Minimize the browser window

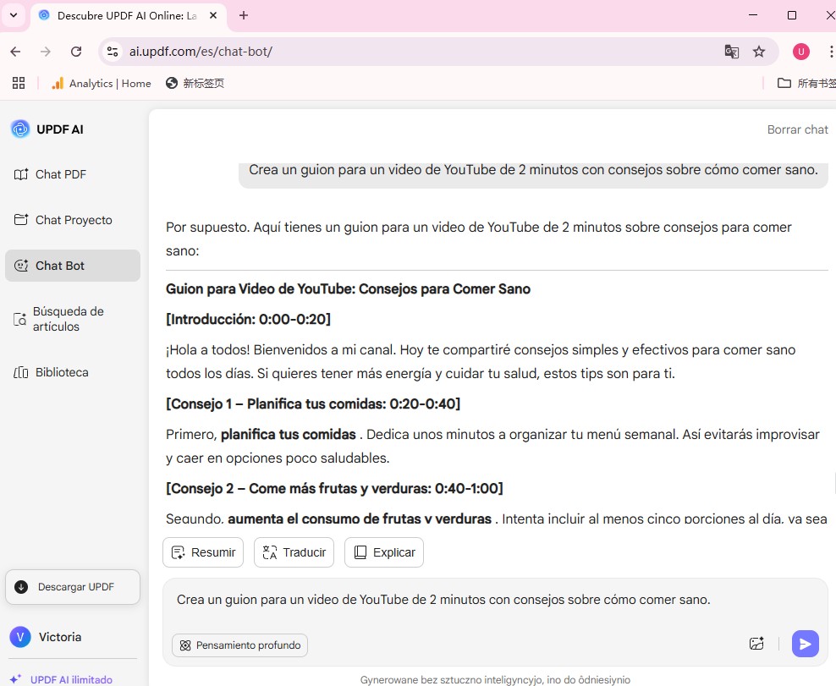pyautogui.click(x=753, y=15)
